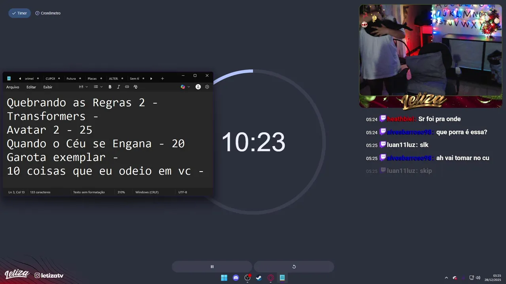Open the Notepad settings gear
The height and width of the screenshot is (284, 506).
pyautogui.click(x=207, y=87)
